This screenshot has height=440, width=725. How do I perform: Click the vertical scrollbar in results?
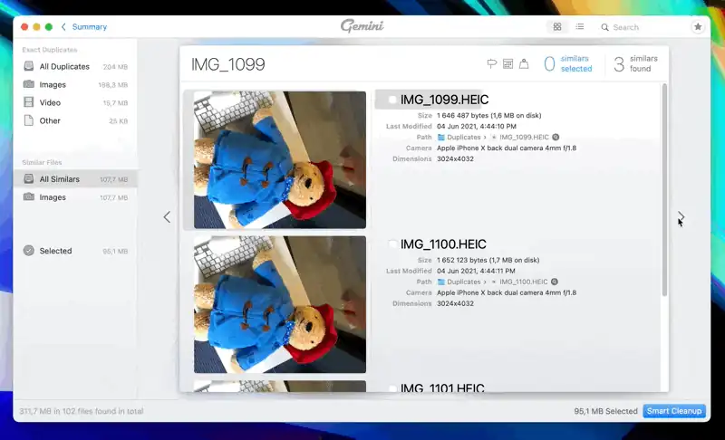click(x=664, y=190)
